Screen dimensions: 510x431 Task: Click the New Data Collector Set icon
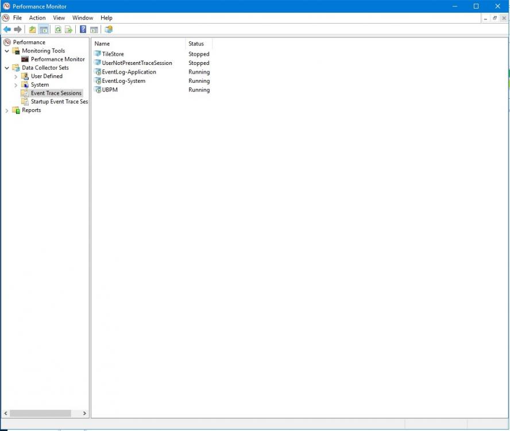pos(109,29)
